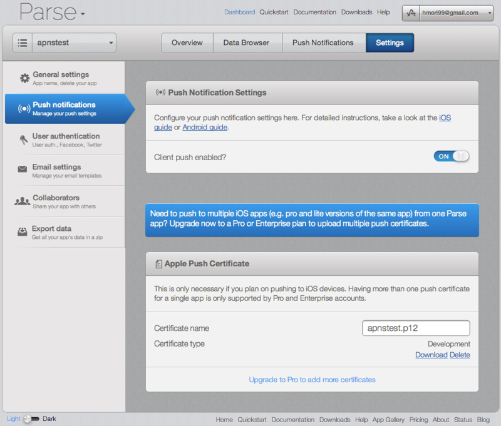
Task: Click the app list icon beside apnstest
Action: click(23, 43)
